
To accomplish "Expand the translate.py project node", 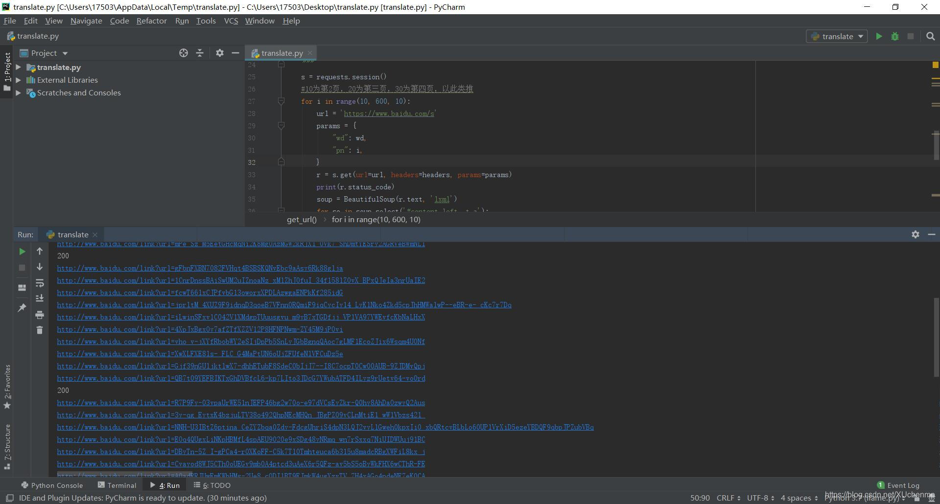I will pyautogui.click(x=18, y=67).
